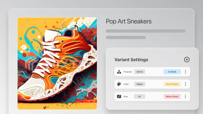
Task: Click the Pop Art Sneakers title
Action: point(129,22)
